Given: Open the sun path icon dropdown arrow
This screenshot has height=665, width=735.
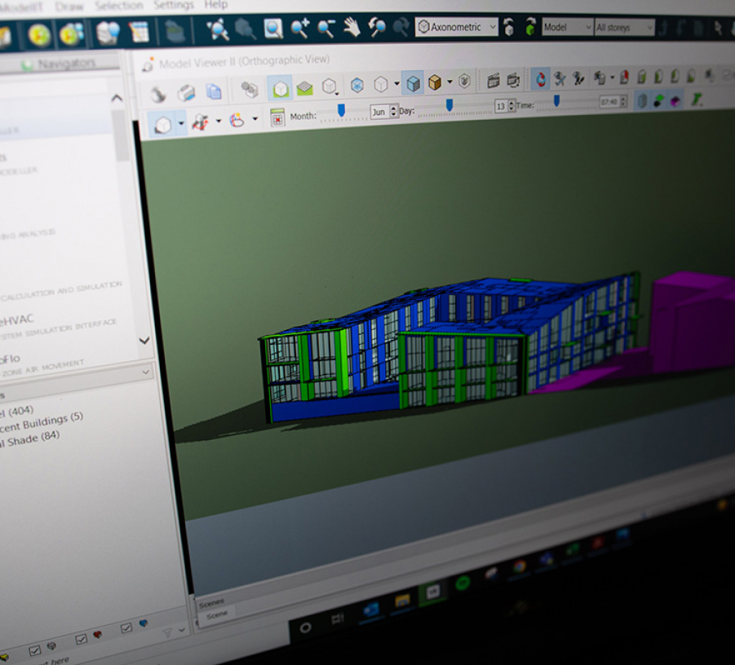Looking at the screenshot, I should point(255,119).
